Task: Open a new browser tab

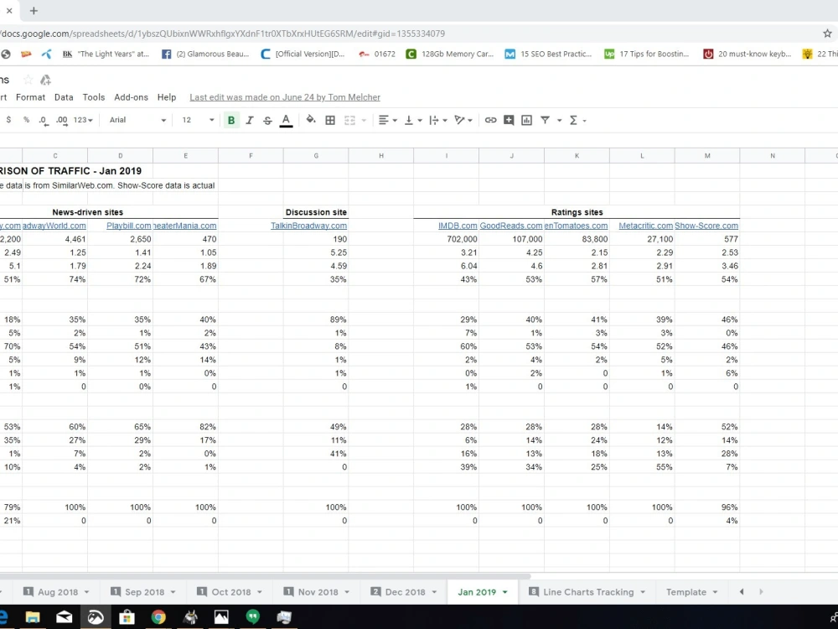Action: click(x=34, y=11)
